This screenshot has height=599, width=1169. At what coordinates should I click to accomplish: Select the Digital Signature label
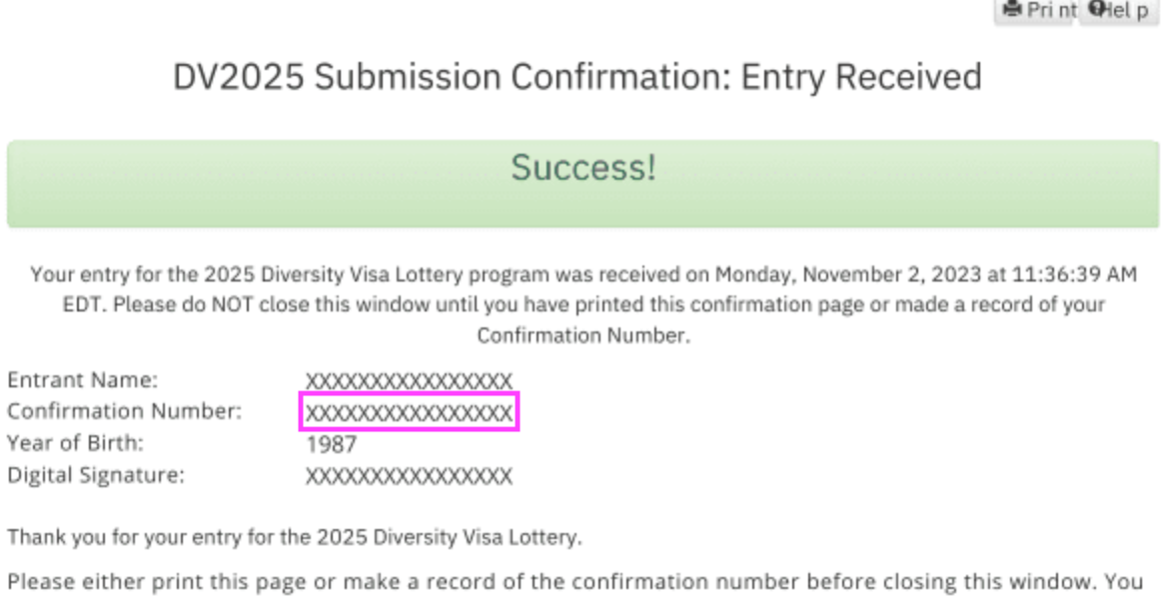click(96, 475)
